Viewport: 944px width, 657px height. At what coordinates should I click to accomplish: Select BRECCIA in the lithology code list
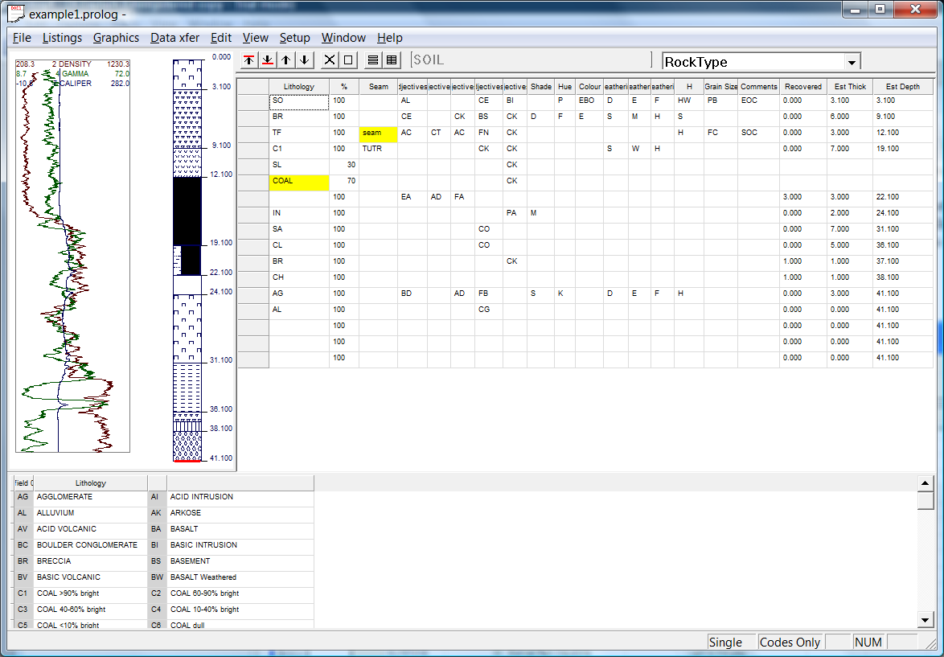(x=54, y=561)
